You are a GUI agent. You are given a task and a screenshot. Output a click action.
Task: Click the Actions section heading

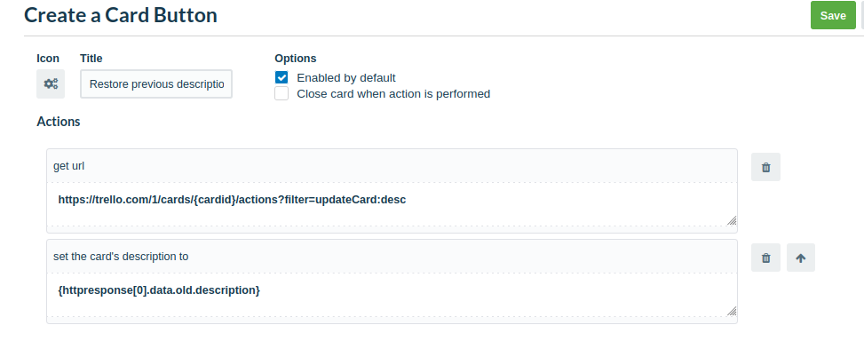pos(59,122)
